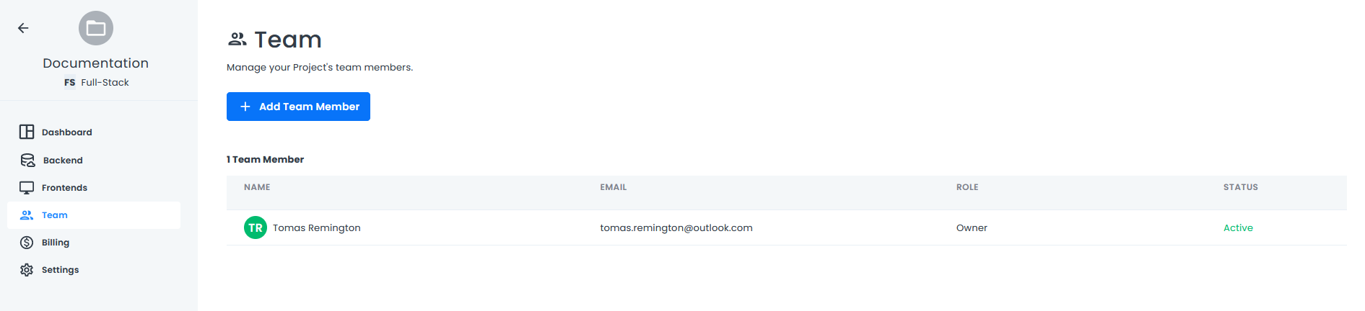
Task: Open the Dashboard menu item
Action: [67, 132]
